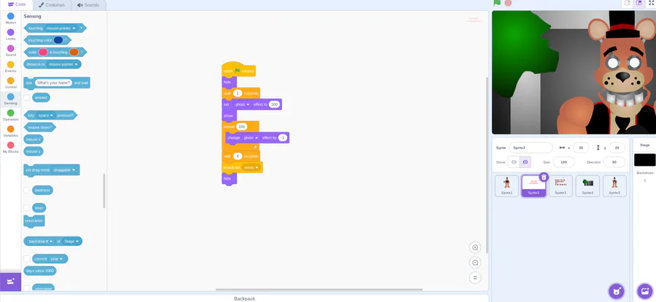Show the sprite using the eye icon
The height and width of the screenshot is (302, 656).
(x=514, y=162)
